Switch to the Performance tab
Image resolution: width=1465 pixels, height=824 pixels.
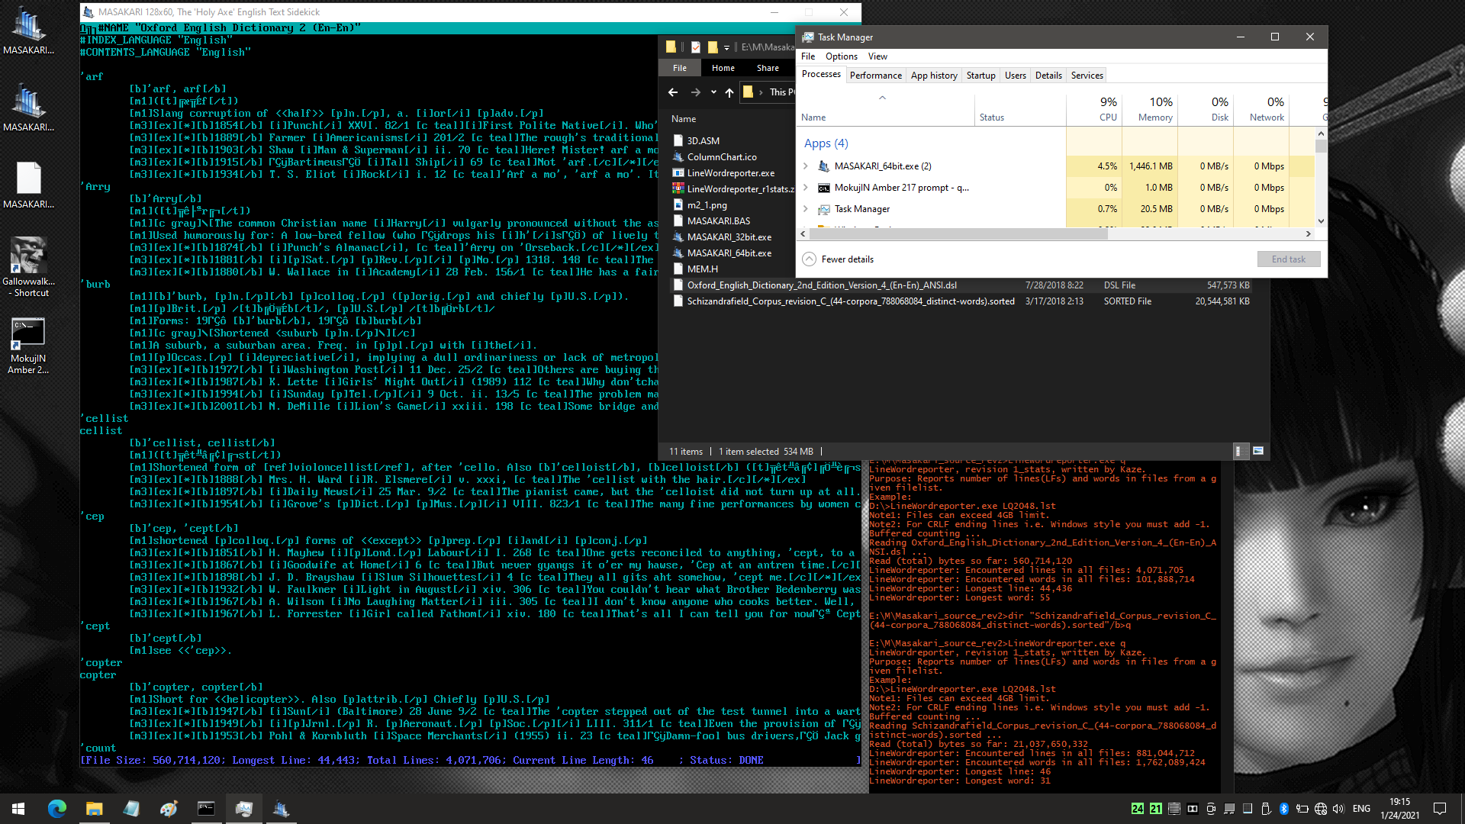[875, 76]
